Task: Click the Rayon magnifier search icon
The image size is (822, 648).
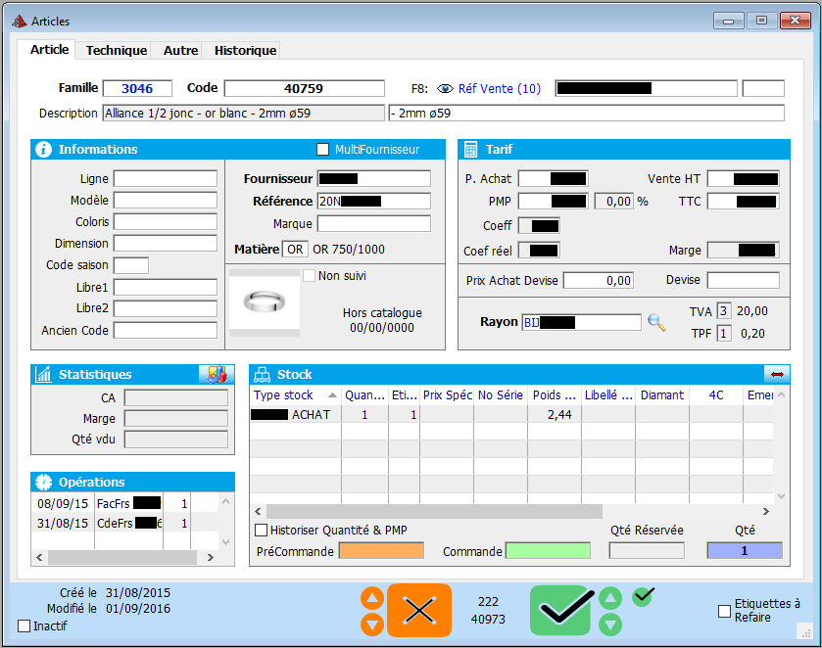Action: pyautogui.click(x=656, y=322)
